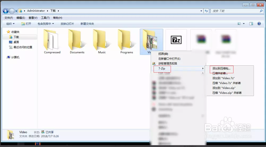Select the 7z archive file icon
Screen dimensions: 266x147
(x=176, y=40)
